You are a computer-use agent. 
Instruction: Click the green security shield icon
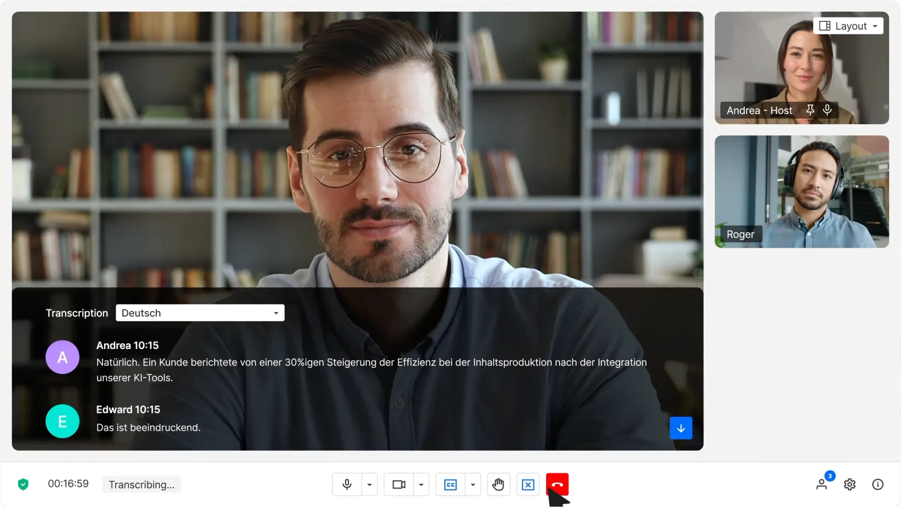pos(23,484)
